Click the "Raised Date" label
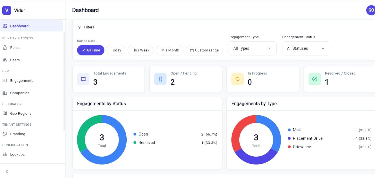 86,41
